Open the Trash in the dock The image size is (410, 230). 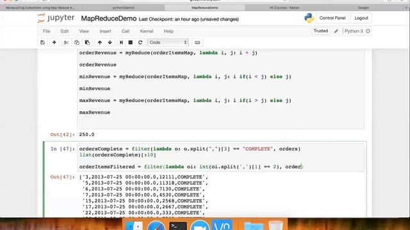coord(275,226)
